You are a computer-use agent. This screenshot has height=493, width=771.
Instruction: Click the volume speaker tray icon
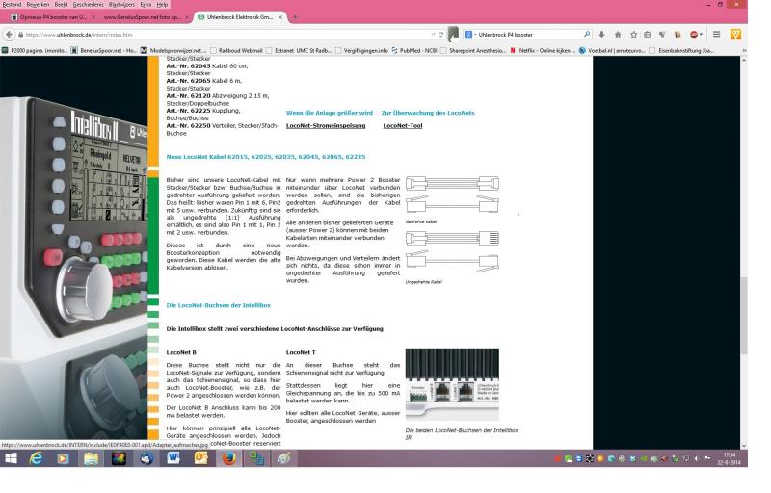click(696, 458)
